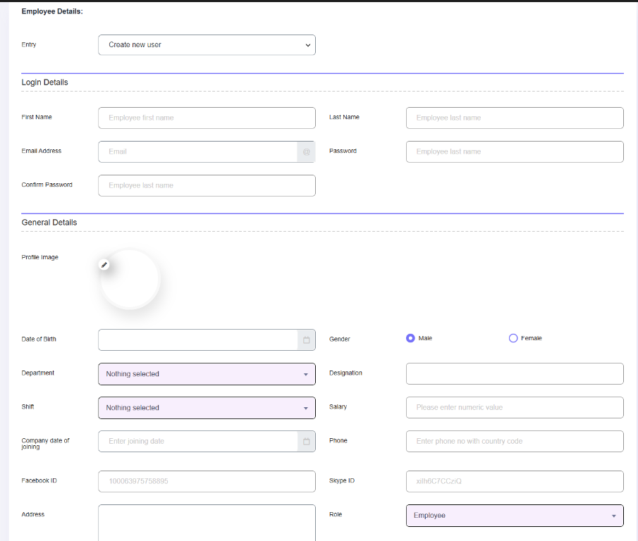Click the Female label text

click(532, 338)
